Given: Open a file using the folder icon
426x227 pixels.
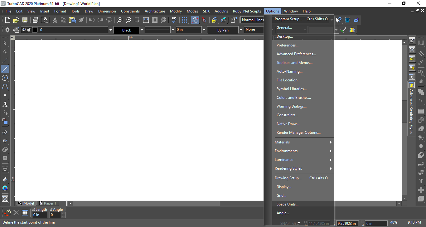Looking at the screenshot, I should [x=16, y=20].
